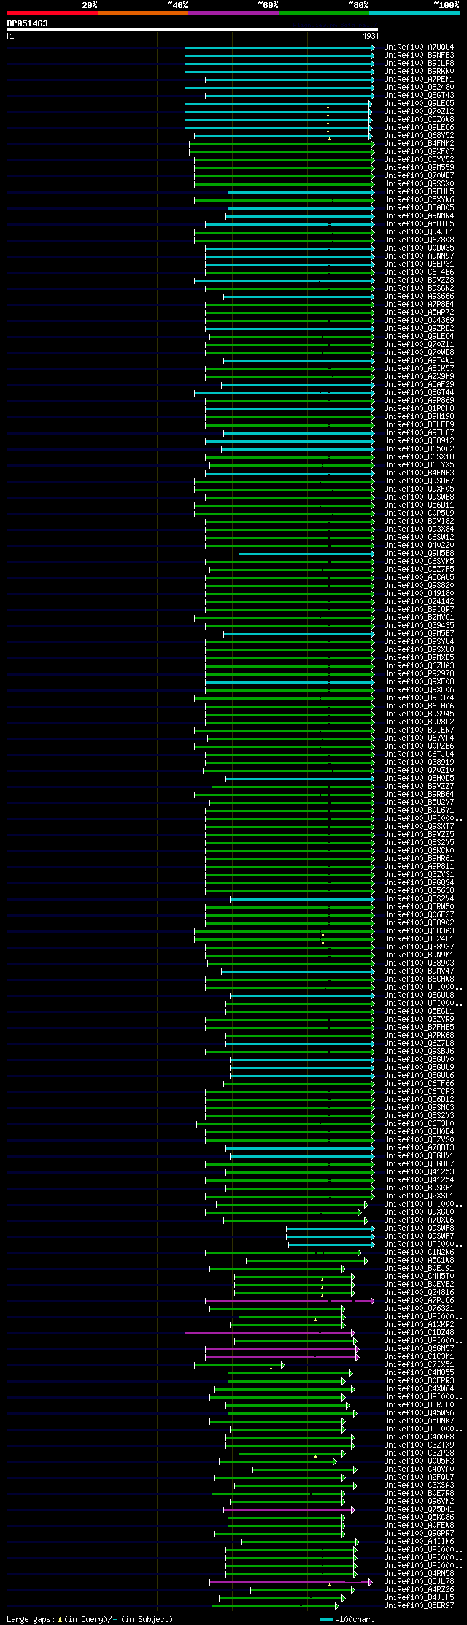Viewport: 467px width, 1625px height.
Task: Select the UniRef100_C5Z0W8 label
Action: point(419,120)
